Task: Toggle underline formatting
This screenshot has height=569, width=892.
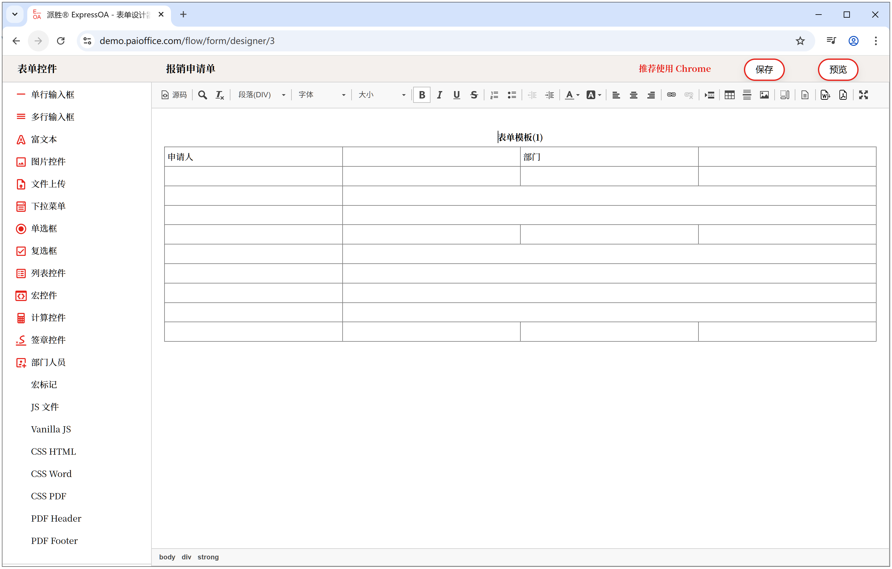Action: click(x=456, y=95)
